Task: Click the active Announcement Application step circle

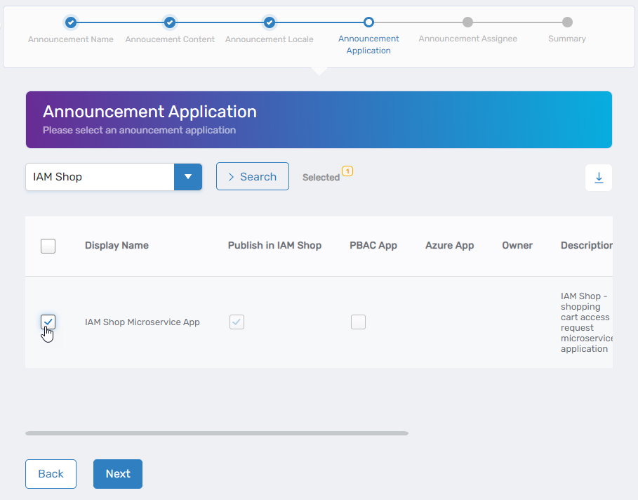Action: [x=368, y=22]
